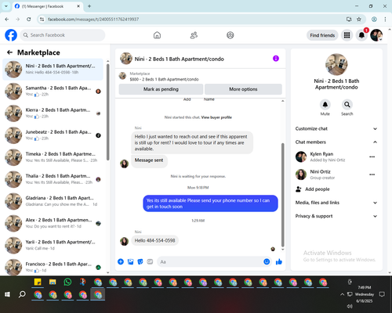Click Mark as pending button
392x313 pixels.
tap(161, 89)
